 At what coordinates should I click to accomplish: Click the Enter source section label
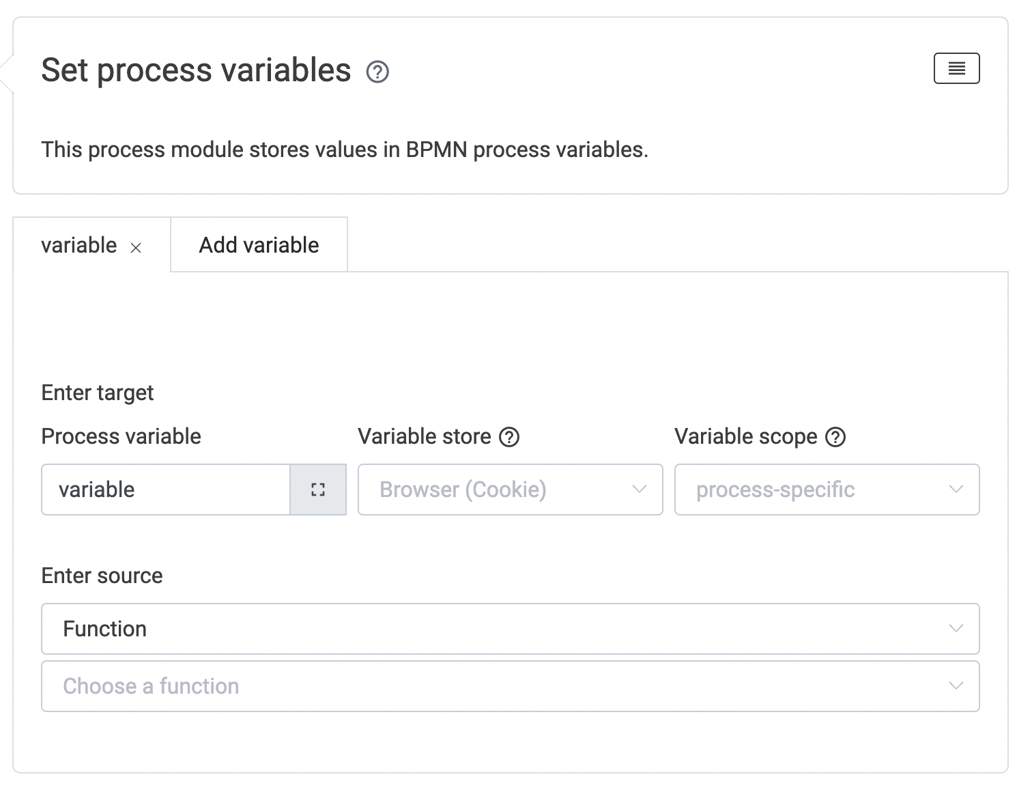(102, 576)
